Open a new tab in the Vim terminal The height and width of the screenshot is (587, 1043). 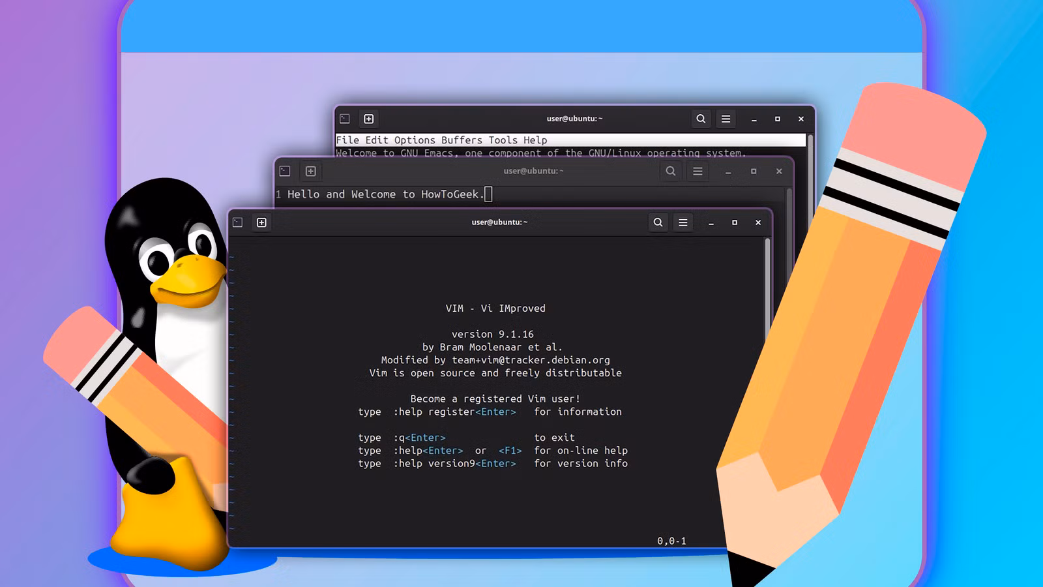click(261, 222)
